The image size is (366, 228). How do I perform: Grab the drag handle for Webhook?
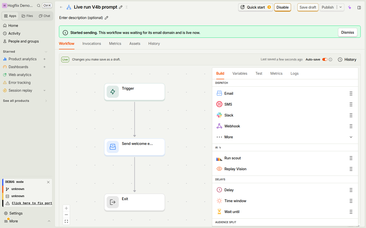tap(351, 126)
